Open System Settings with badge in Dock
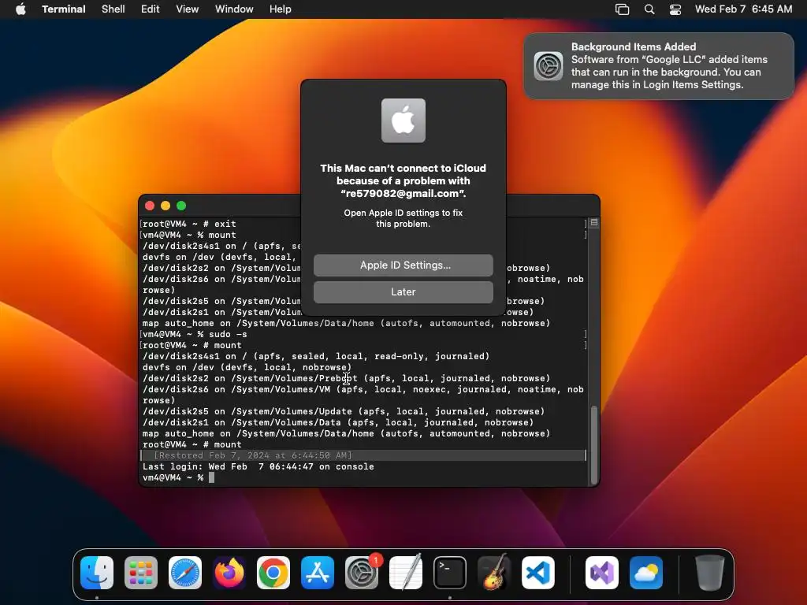807x605 pixels. pyautogui.click(x=362, y=573)
